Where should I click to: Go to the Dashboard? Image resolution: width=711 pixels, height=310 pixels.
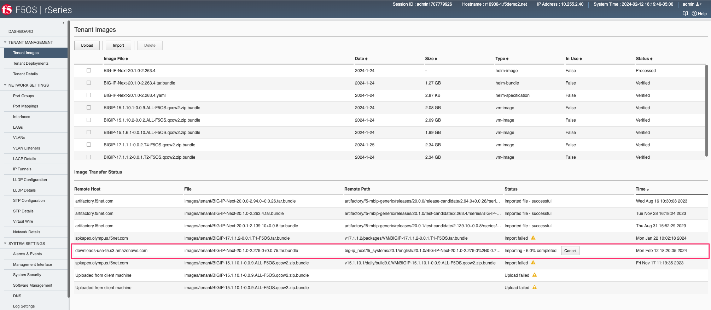(x=21, y=31)
